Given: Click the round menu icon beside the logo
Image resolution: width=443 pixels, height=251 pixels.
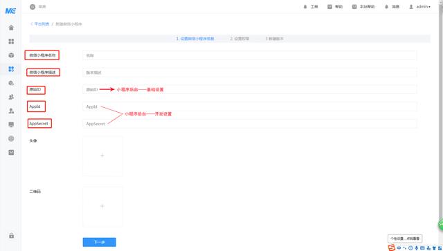Looking at the screenshot, I should pyautogui.click(x=33, y=7).
